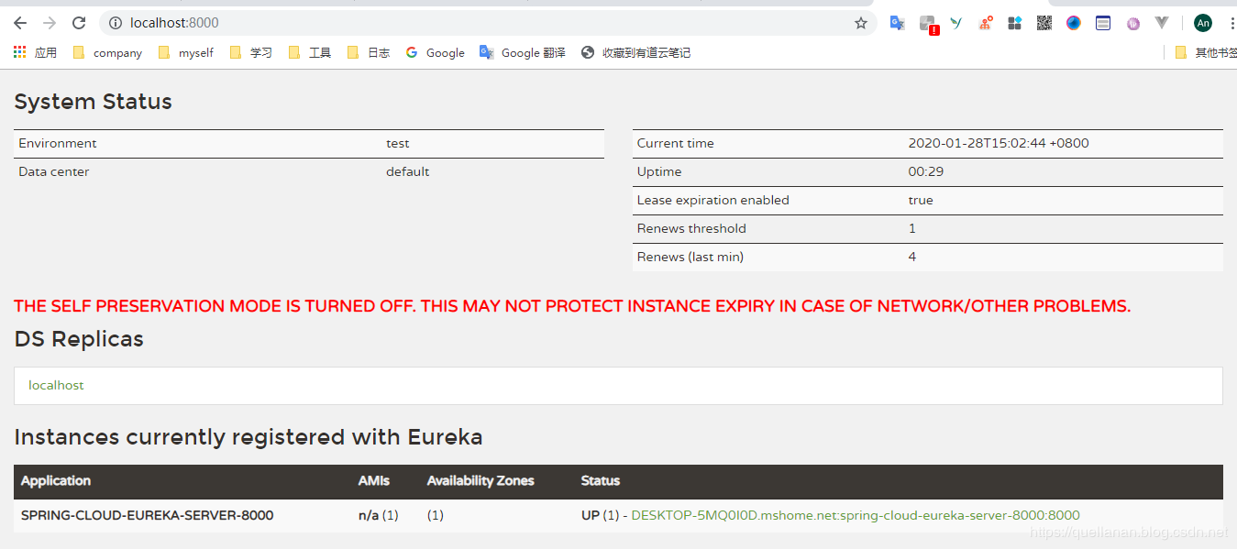Viewport: 1237px width, 549px height.
Task: Open the orange sitemap extension icon
Action: coord(986,23)
